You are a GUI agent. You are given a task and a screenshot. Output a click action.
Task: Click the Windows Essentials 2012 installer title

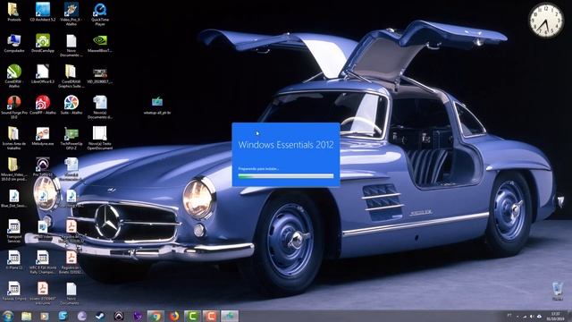click(286, 145)
